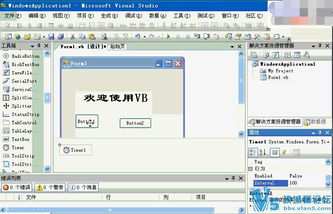Click the Save All icon
Screen dimensions: 333x214
pos(61,37)
